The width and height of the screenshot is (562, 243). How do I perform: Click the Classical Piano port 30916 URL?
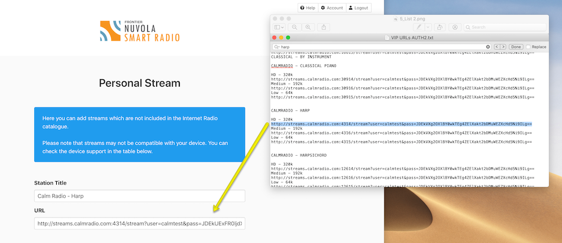pos(402,88)
